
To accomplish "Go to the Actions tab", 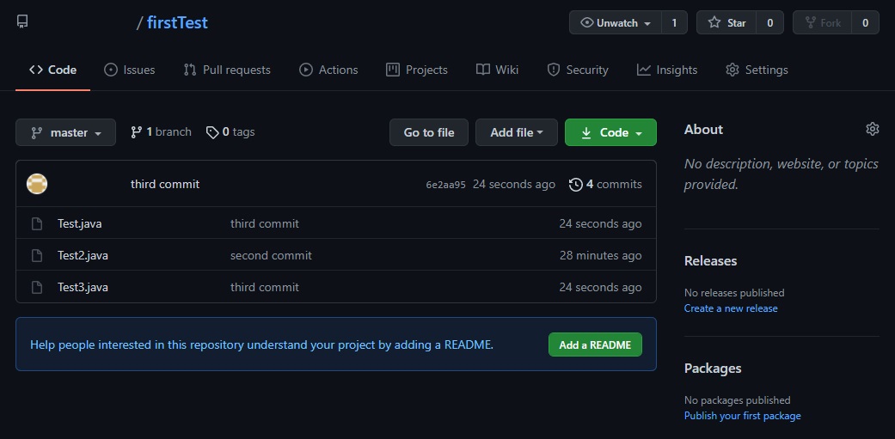I will (328, 70).
